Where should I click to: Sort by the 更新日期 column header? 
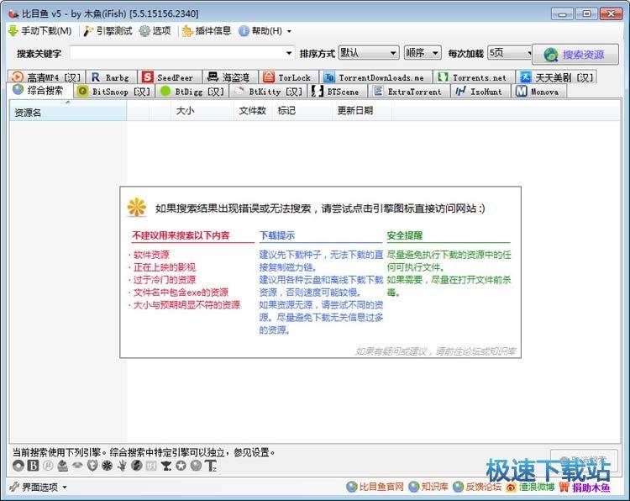[354, 110]
